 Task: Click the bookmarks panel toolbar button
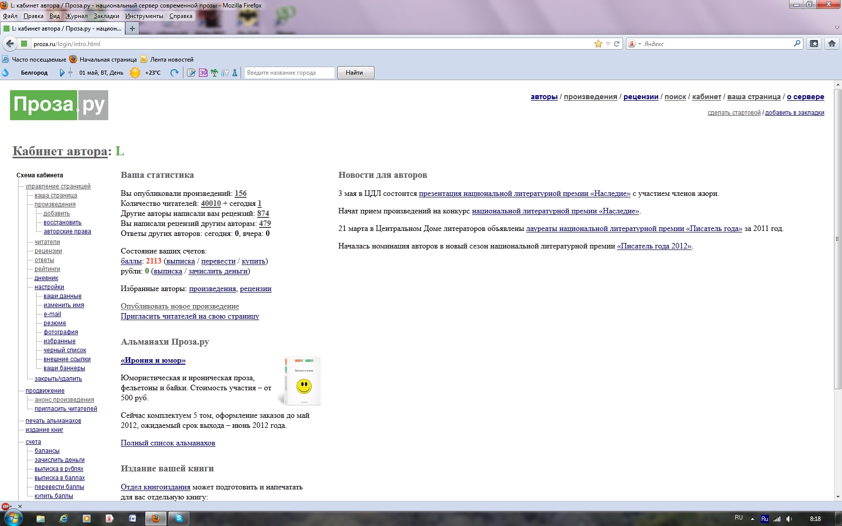pos(814,44)
